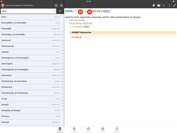Viewport: 177px width, 133px height.
Task: Add intra- to favourites with star icon
Action: tap(154, 5)
